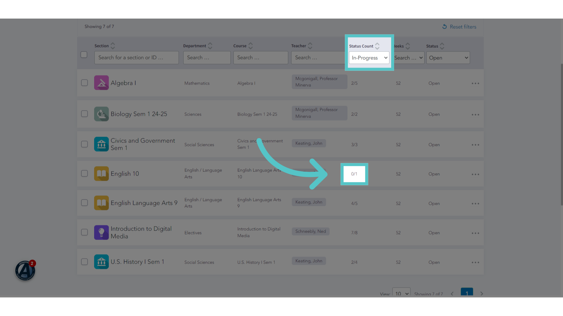Click the 'Showing 7 of 7' text at top

(99, 27)
